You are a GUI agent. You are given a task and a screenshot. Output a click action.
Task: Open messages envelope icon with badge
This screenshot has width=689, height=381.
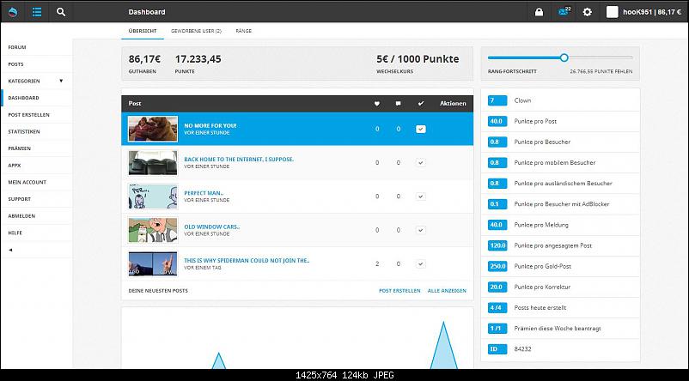pos(563,12)
